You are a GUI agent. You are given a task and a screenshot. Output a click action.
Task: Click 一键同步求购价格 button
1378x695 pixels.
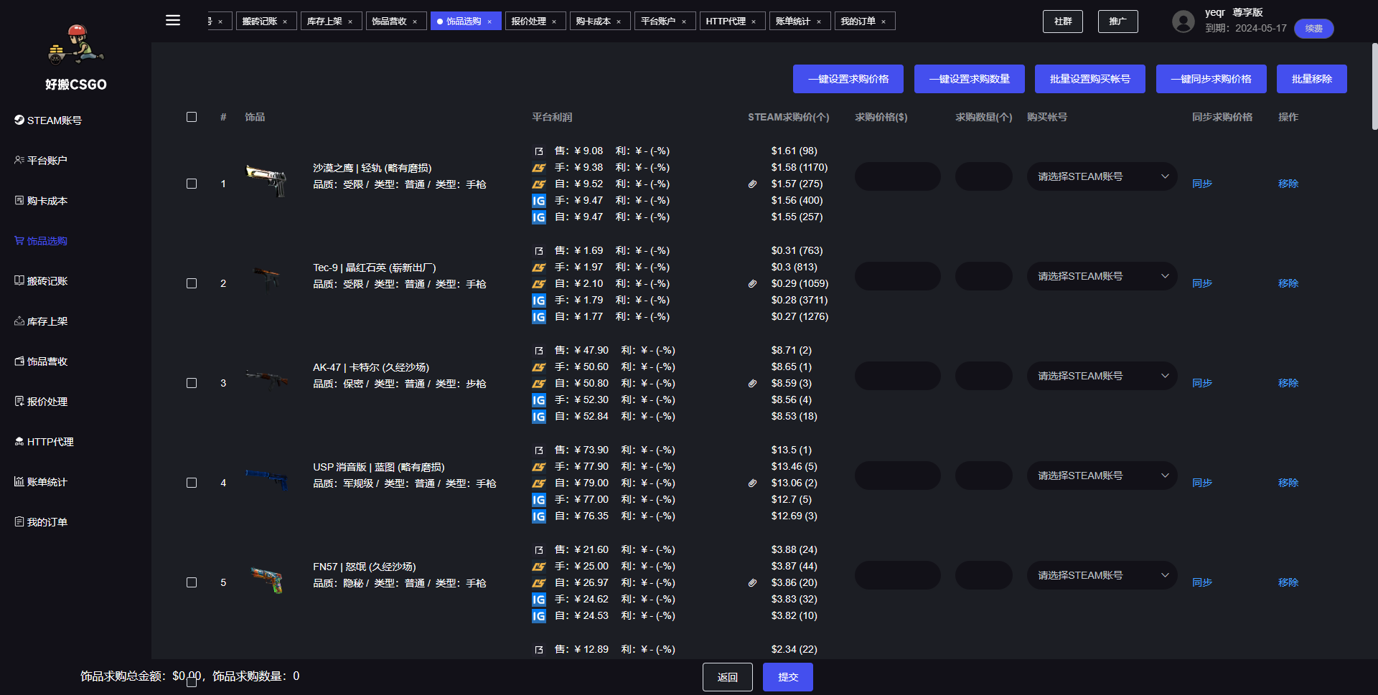click(1211, 79)
